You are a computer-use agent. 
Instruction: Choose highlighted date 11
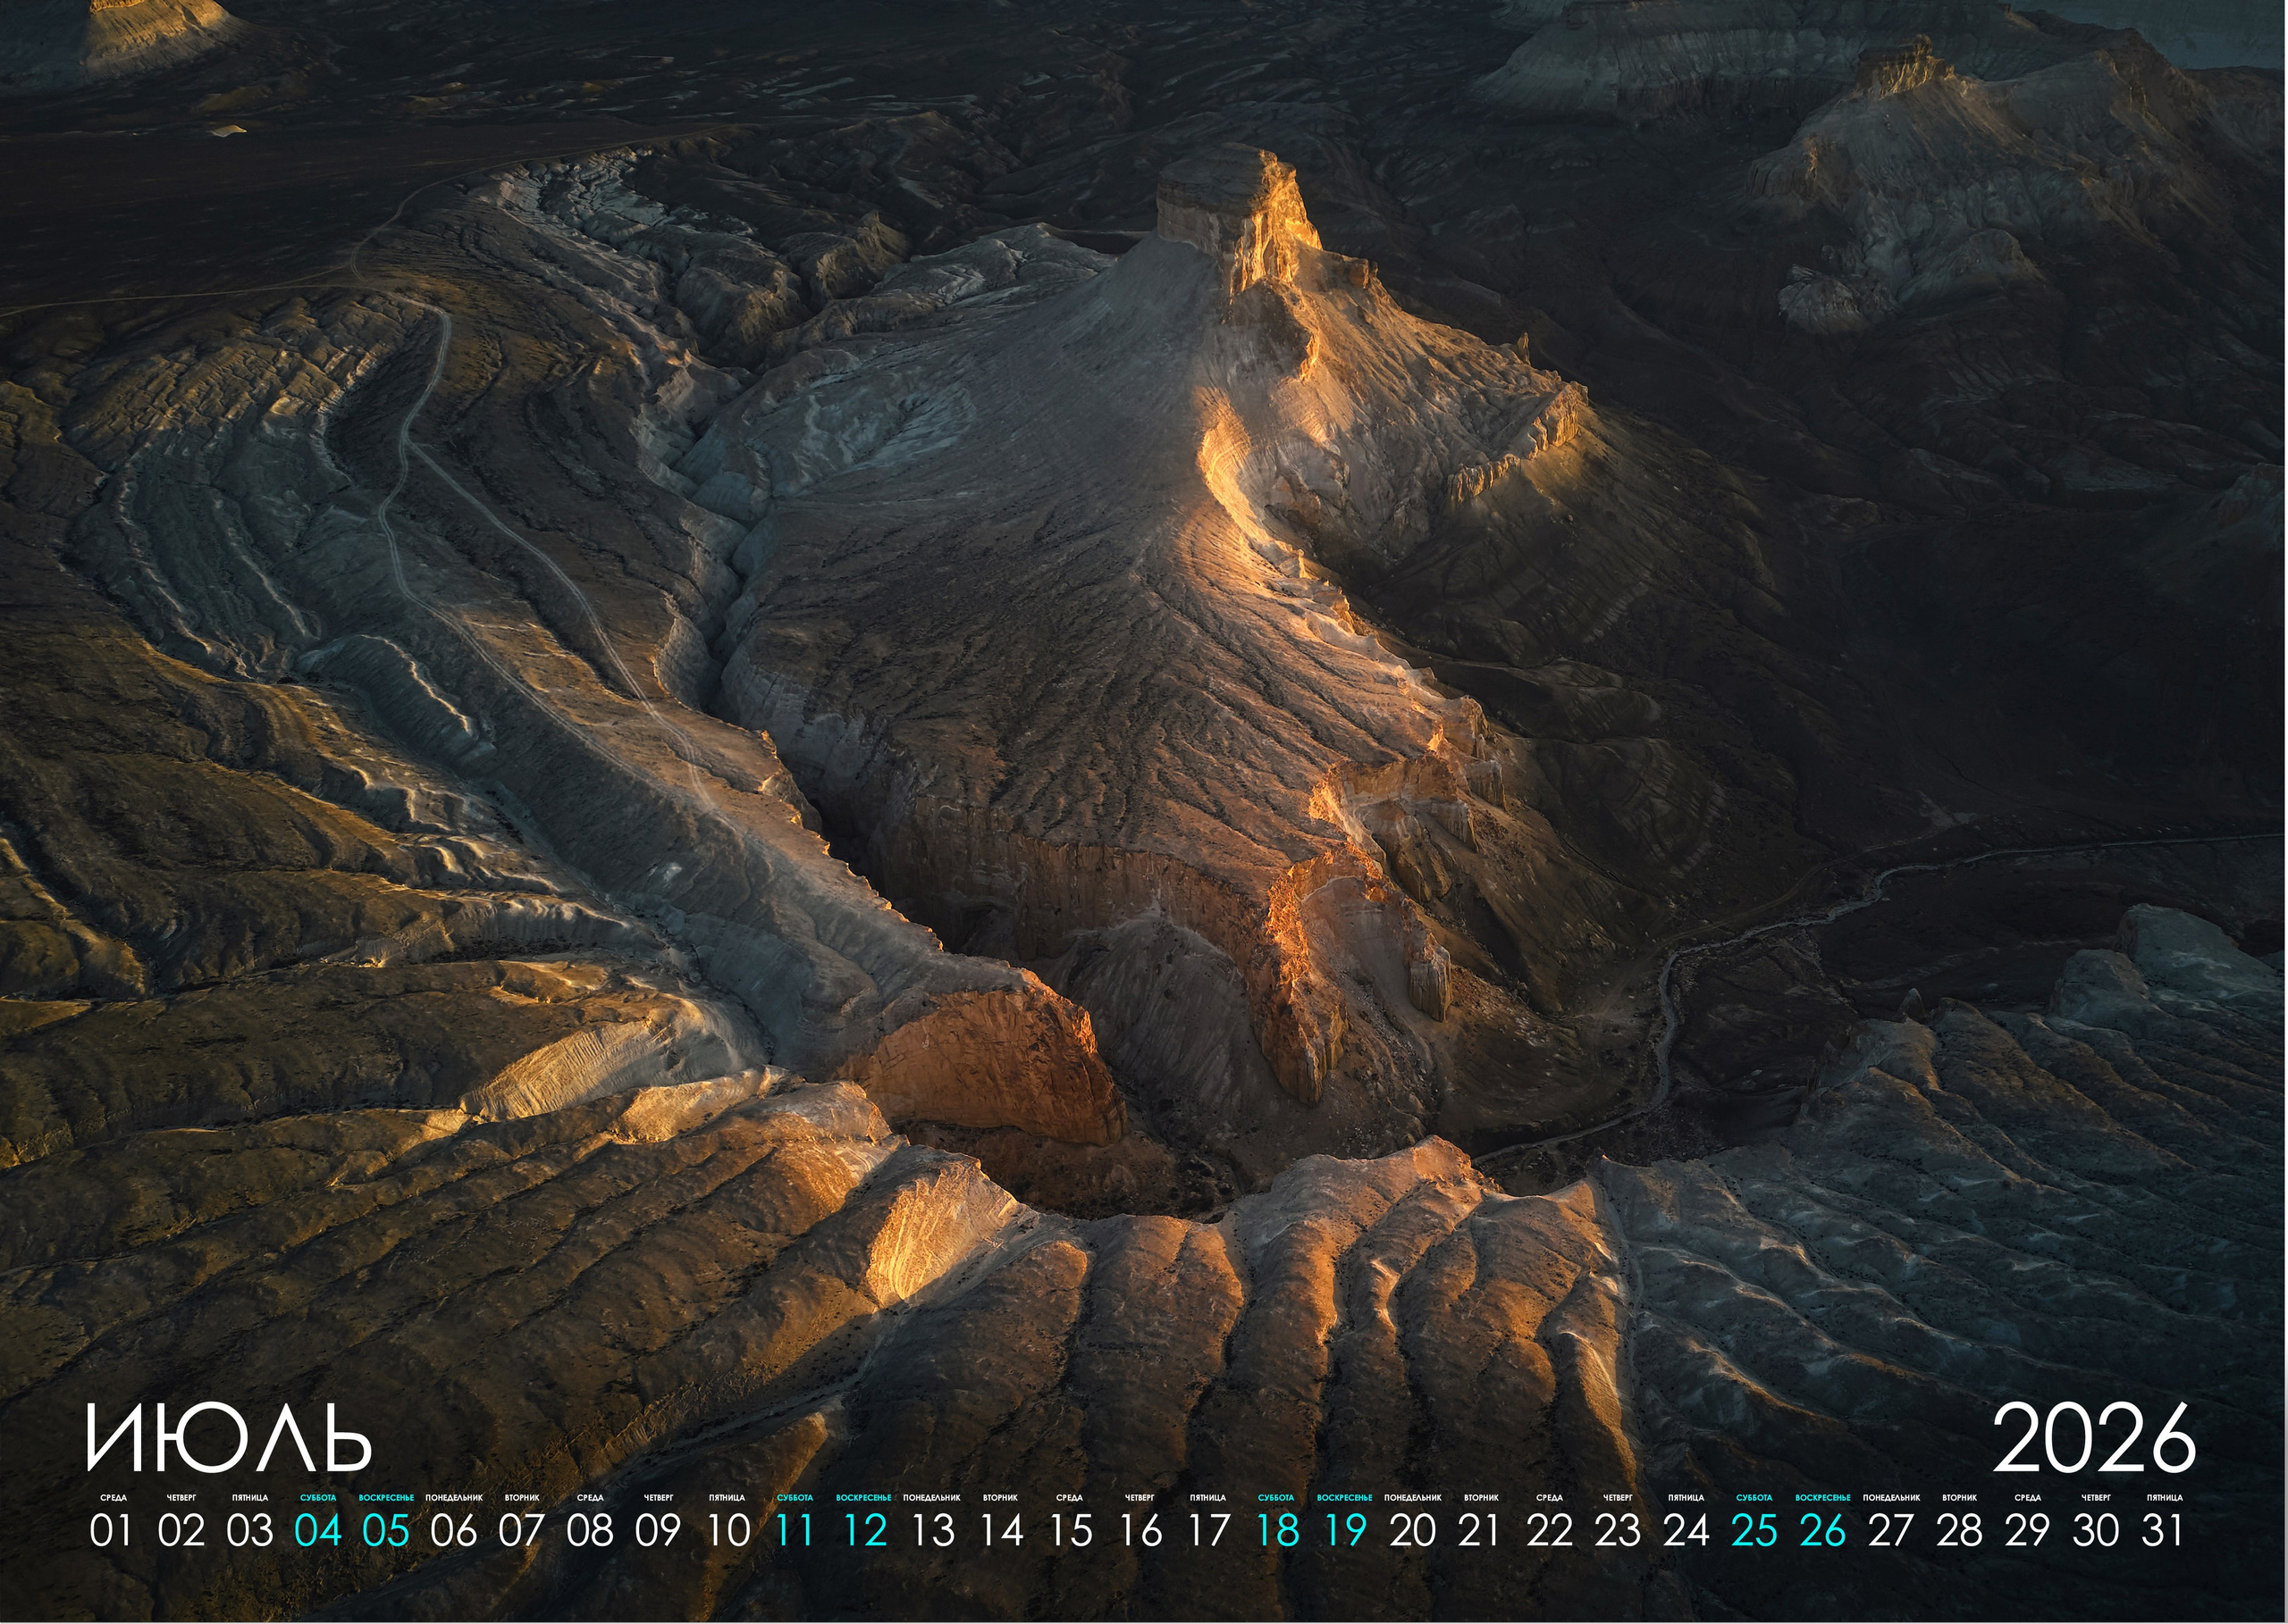795,1531
